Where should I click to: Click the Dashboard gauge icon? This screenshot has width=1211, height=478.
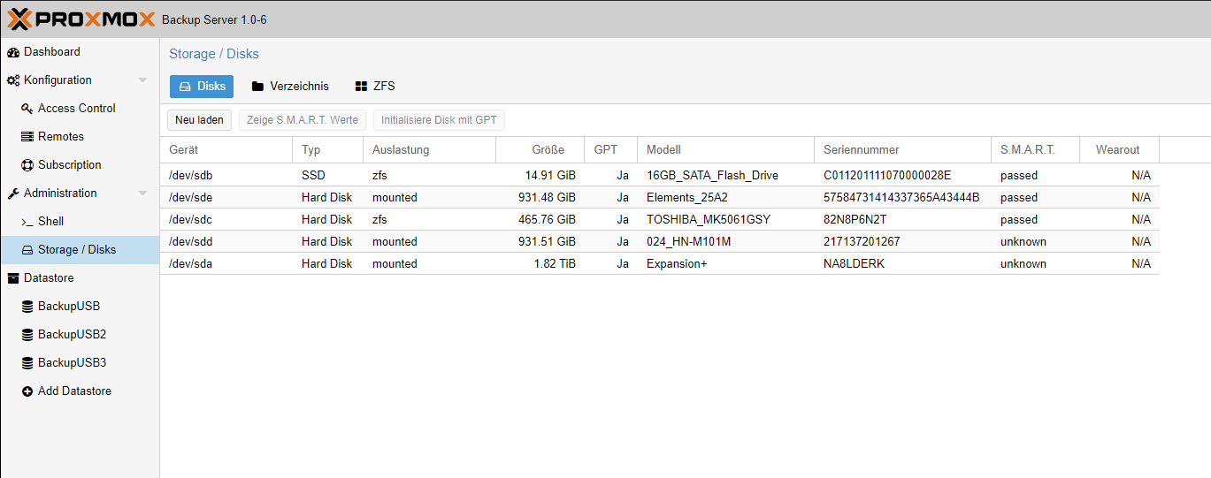click(13, 52)
